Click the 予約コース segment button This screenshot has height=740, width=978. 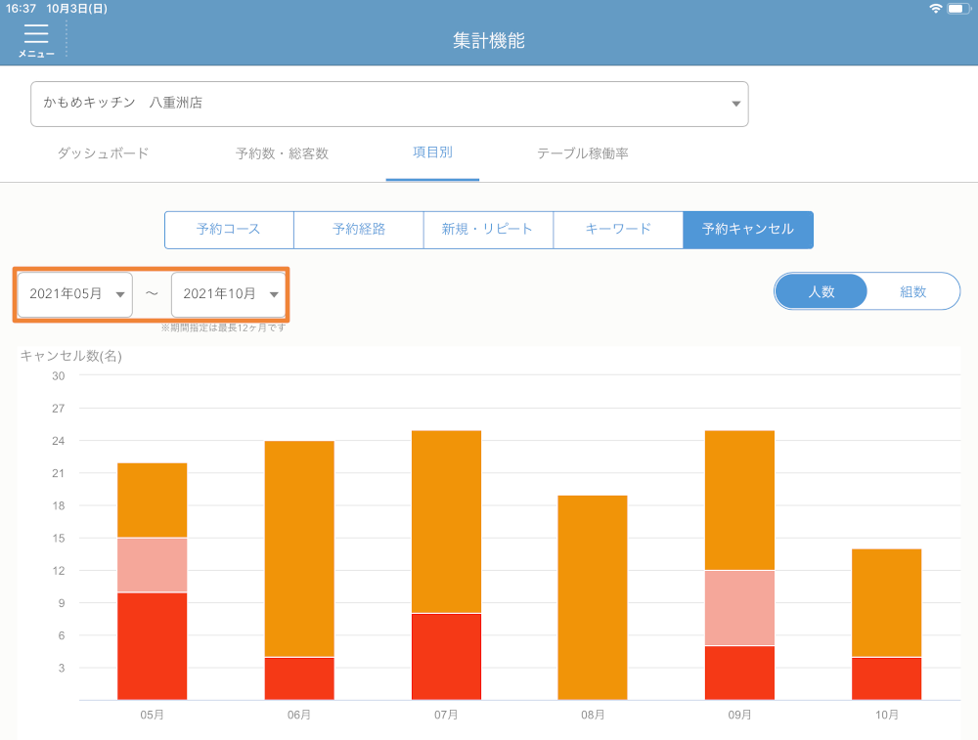pos(229,230)
